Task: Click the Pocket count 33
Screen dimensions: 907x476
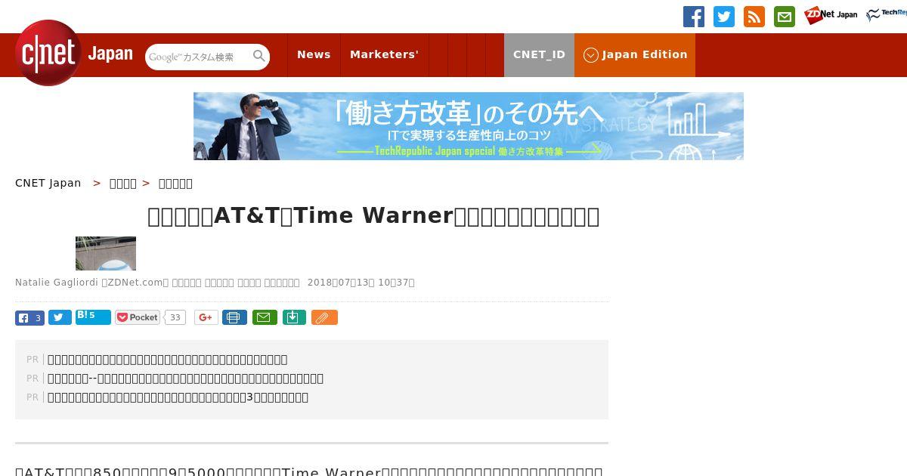Action: [x=175, y=317]
